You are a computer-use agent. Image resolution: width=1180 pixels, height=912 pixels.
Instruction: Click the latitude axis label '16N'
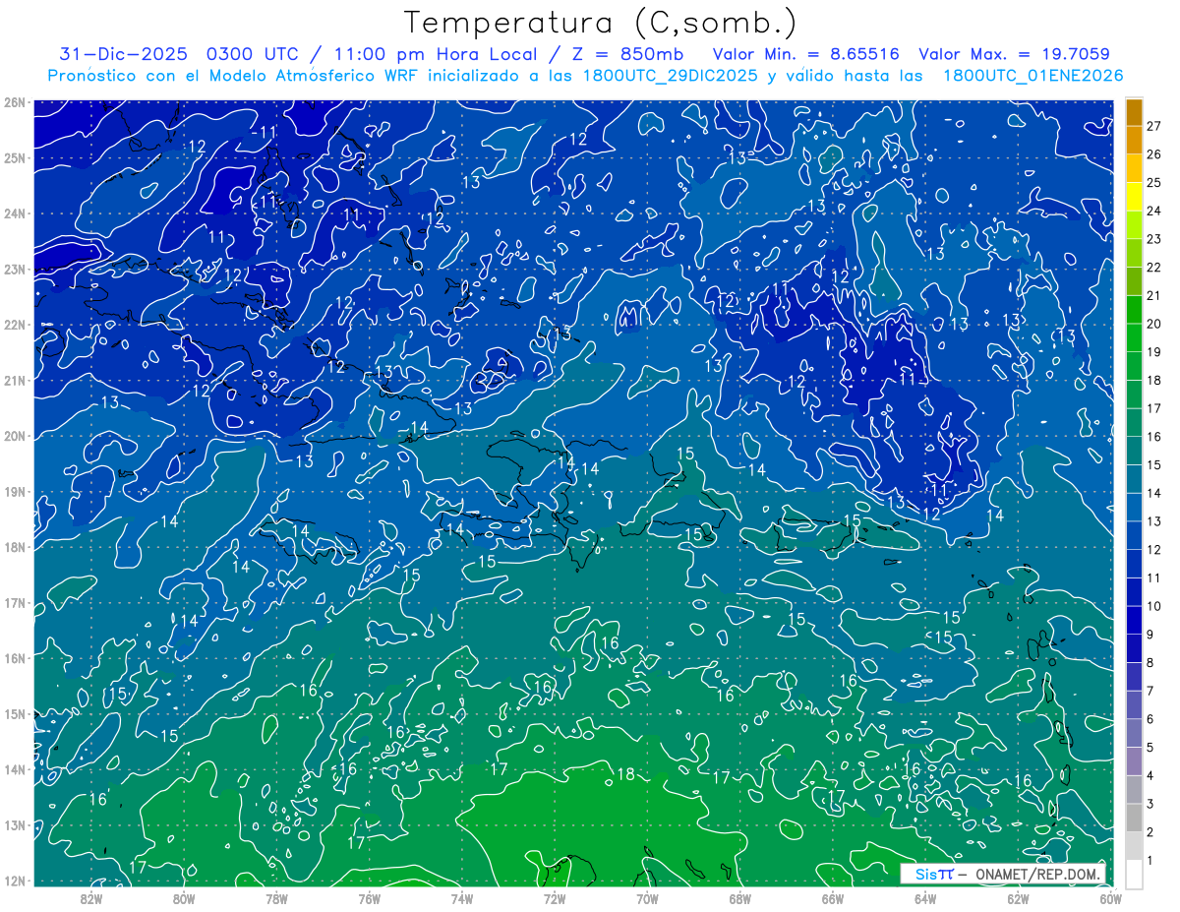[x=15, y=658]
